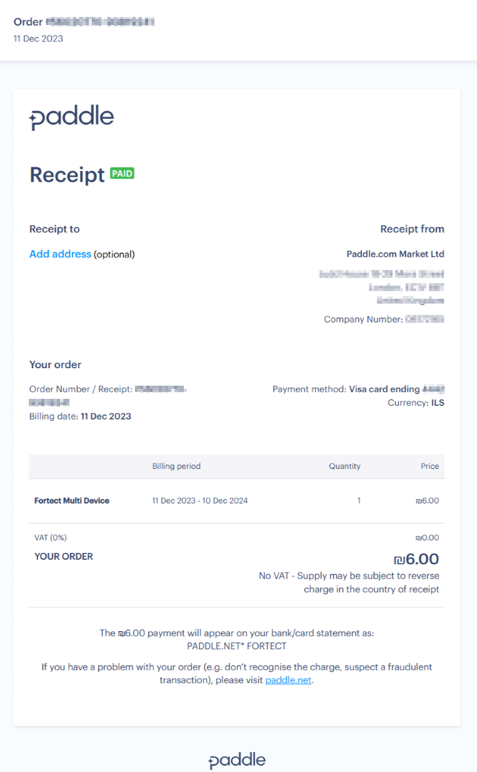
Task: Click the Quantity column header
Action: click(x=344, y=466)
